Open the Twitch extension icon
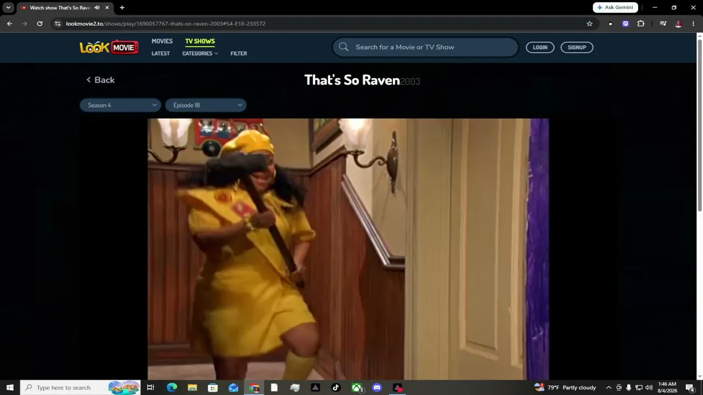 tap(626, 24)
